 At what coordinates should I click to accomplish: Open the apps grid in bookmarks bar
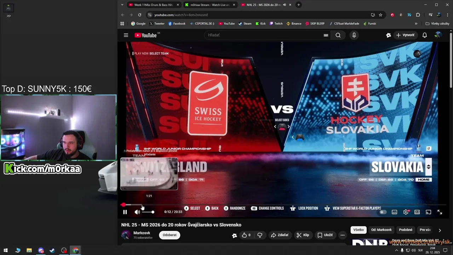tap(122, 24)
